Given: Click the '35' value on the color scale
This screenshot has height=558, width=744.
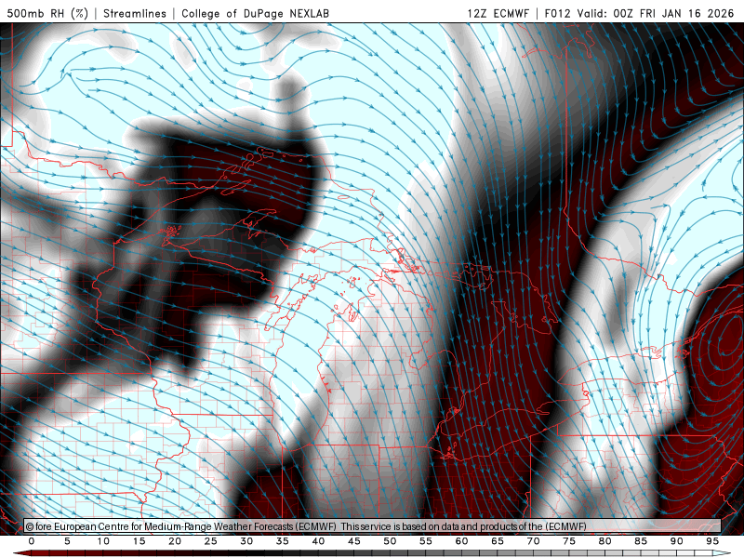Looking at the screenshot, I should point(283,541).
